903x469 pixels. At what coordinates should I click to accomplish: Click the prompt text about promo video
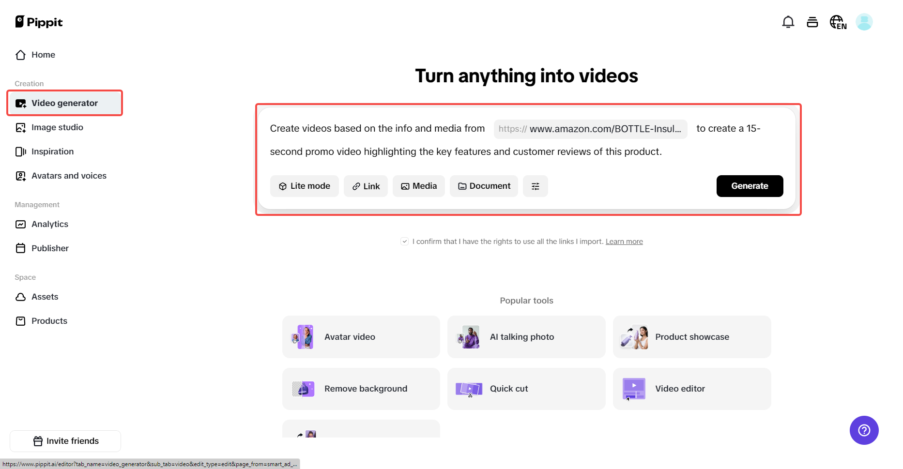point(466,151)
